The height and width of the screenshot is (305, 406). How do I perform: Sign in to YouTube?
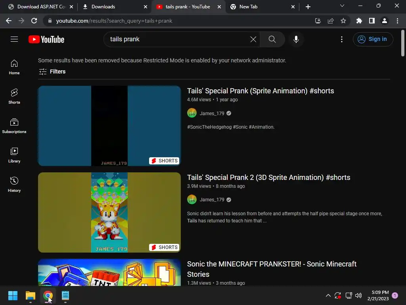(373, 39)
